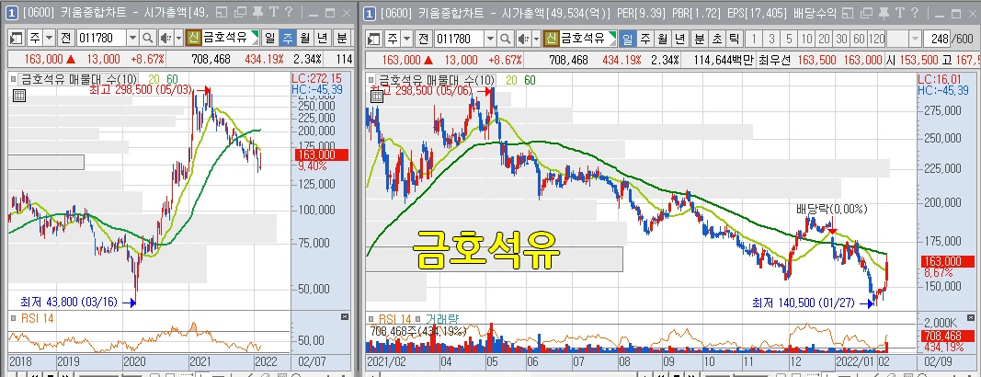Select 월 monthly period in left window
This screenshot has width=981, height=377.
click(304, 39)
